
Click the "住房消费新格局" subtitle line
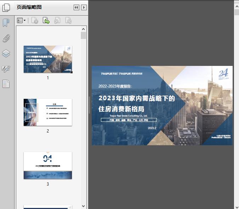click(121, 109)
